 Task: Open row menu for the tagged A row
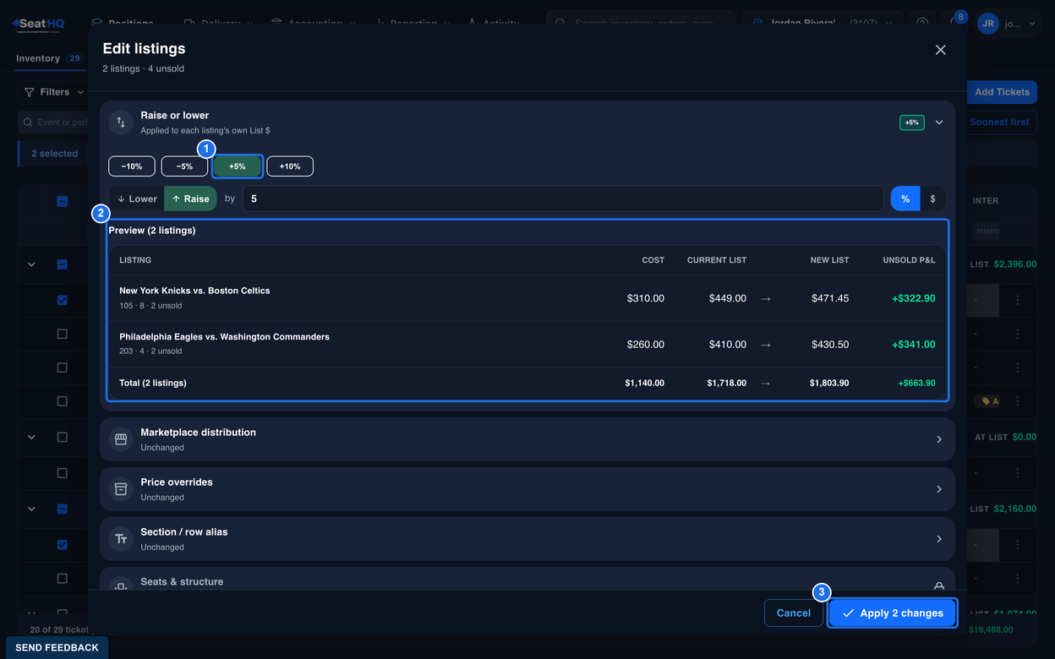[x=1017, y=401]
